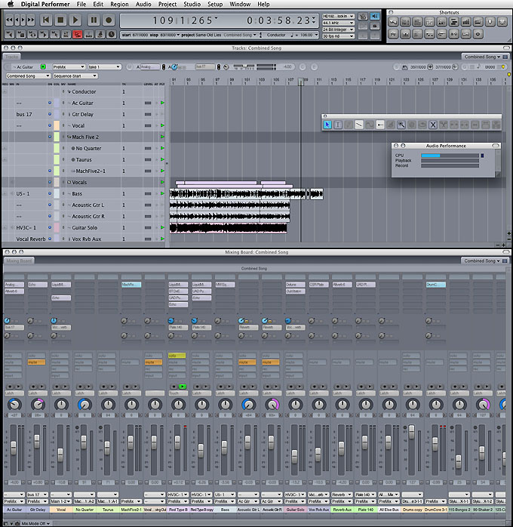Select the I-Beam tool in the tool palette
The height and width of the screenshot is (527, 513).
pos(338,125)
